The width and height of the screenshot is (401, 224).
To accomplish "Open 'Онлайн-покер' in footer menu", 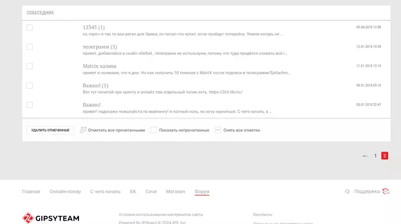I will pos(65,191).
